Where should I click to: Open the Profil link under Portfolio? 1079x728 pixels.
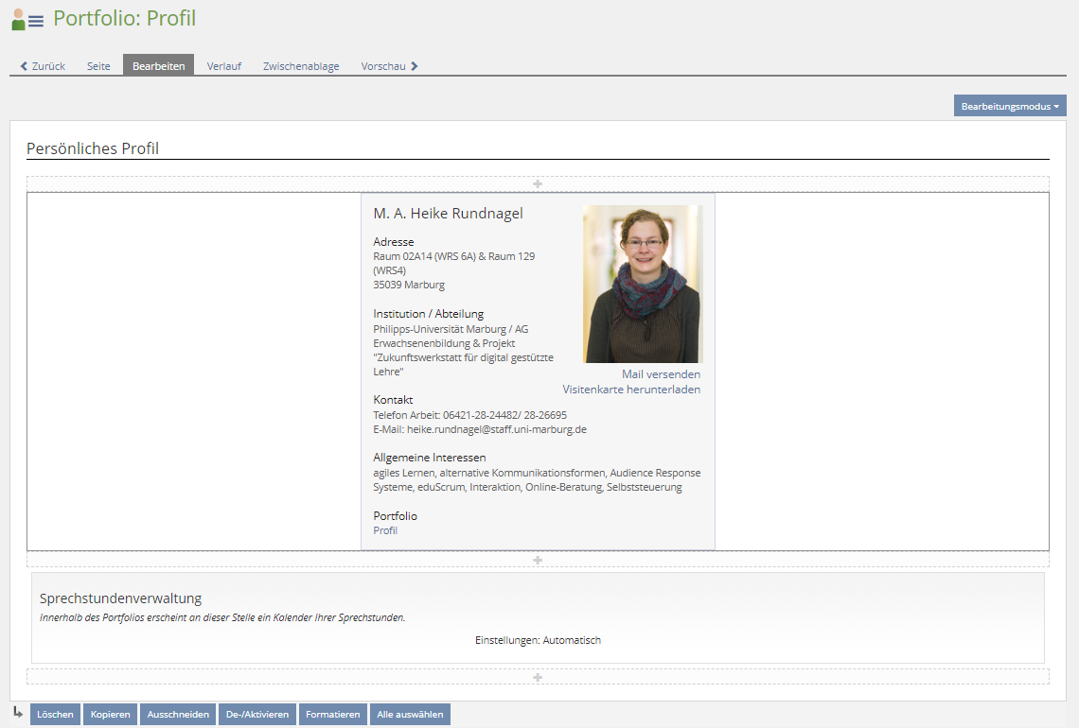384,530
